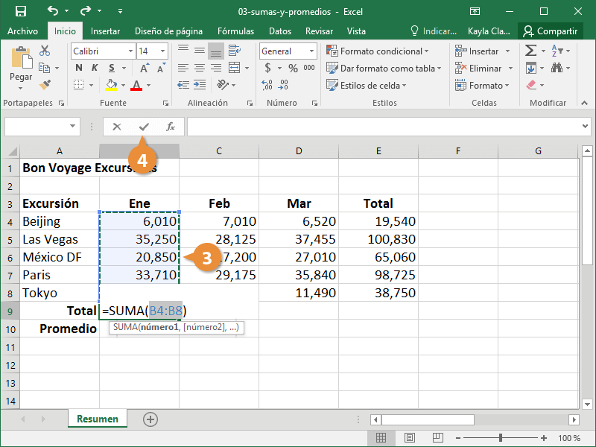Expand the General number format dropdown

tap(311, 51)
